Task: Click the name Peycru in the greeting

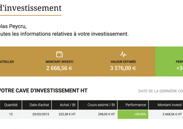Action: (x=18, y=26)
